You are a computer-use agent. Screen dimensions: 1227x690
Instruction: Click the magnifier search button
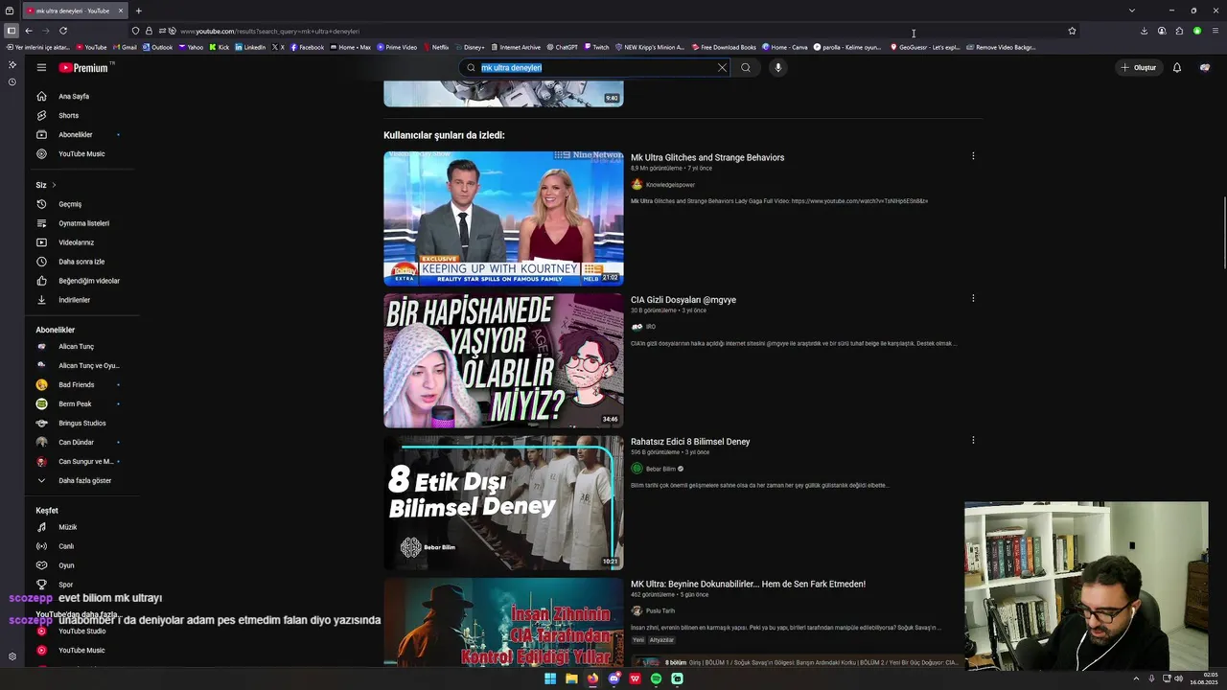pos(746,67)
